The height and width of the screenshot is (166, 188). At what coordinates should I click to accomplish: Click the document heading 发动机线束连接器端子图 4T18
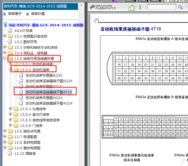point(131,29)
